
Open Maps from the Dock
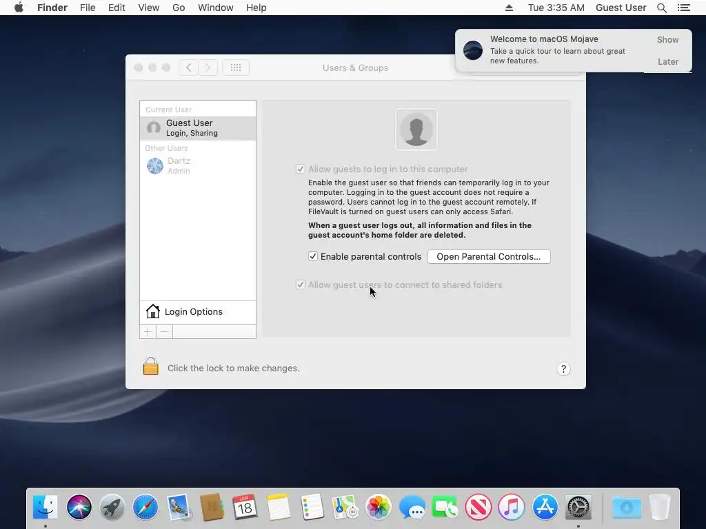(x=345, y=507)
